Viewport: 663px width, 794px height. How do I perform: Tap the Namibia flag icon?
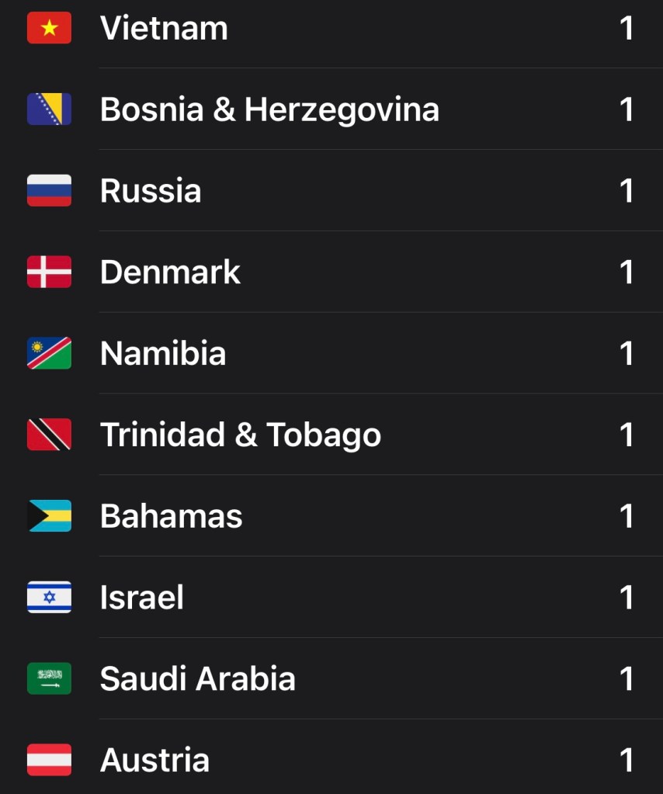(x=49, y=353)
